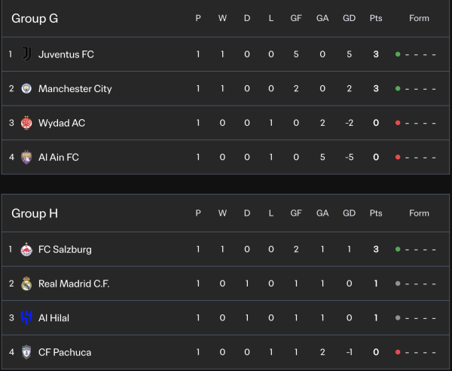Click Al Hilal's gray draw form dot
Screen dimensions: 452x371
[x=397, y=318]
